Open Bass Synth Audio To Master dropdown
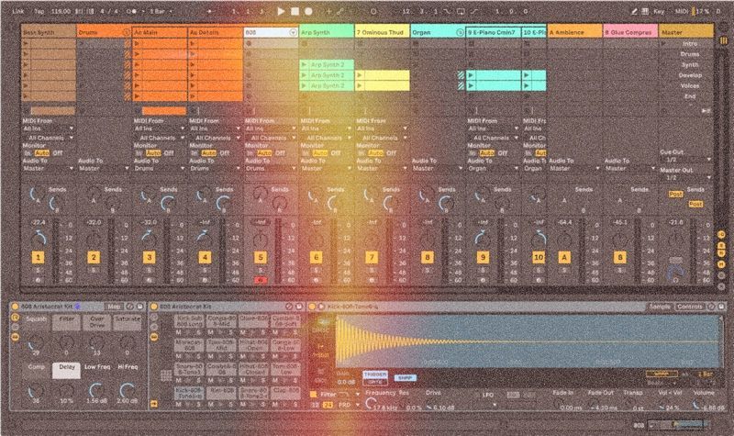Screen dimensions: 734x436 (49, 168)
